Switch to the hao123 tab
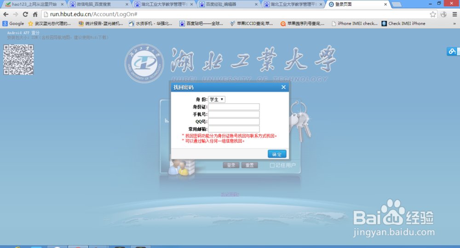Image resolution: width=460 pixels, height=248 pixels. pyautogui.click(x=34, y=5)
